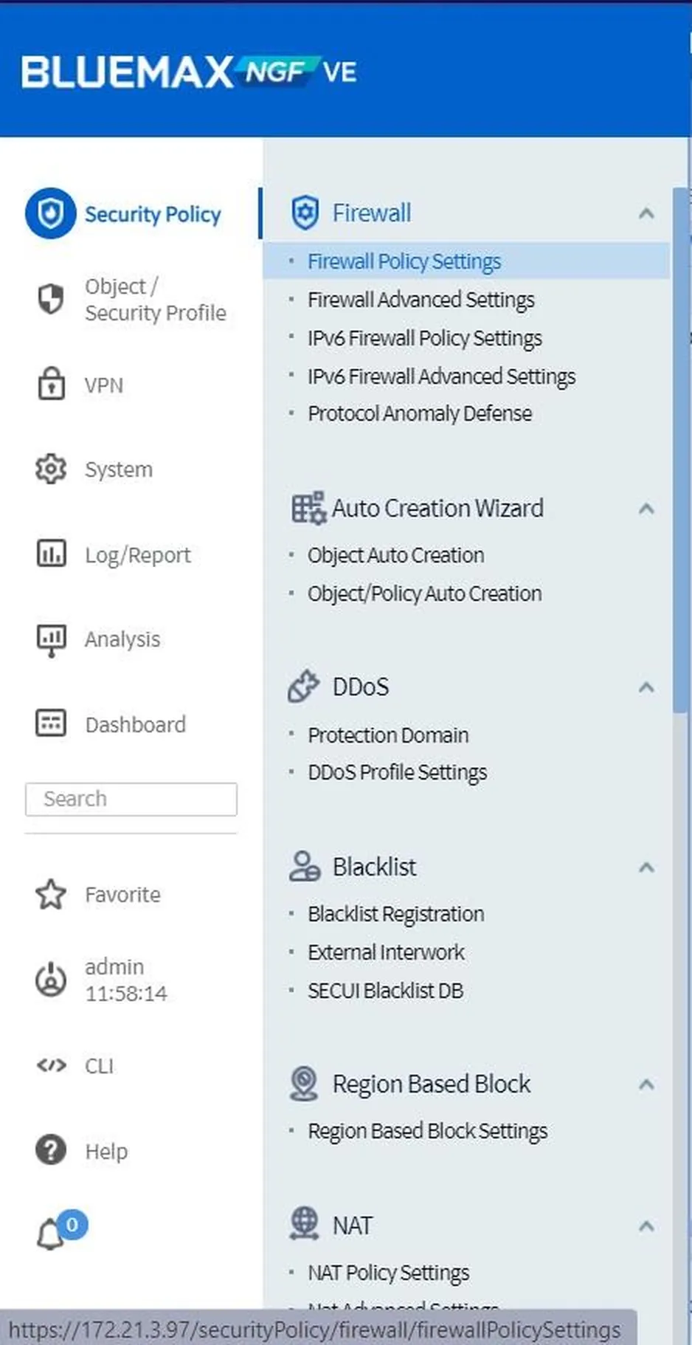Open Firewall Advanced Settings
Viewport: 692px width, 1345px height.
[x=421, y=300]
